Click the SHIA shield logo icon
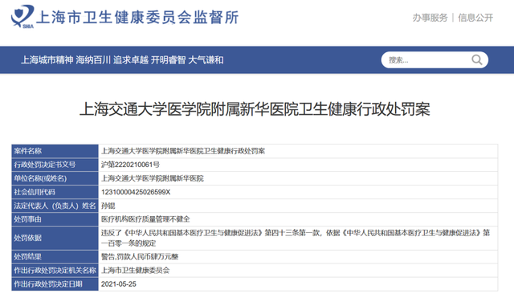The image size is (514, 298). [22, 16]
